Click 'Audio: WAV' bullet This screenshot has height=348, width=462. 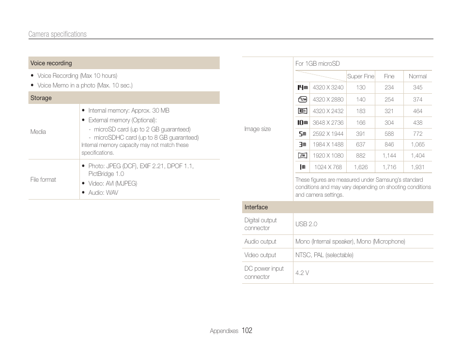tap(103, 193)
